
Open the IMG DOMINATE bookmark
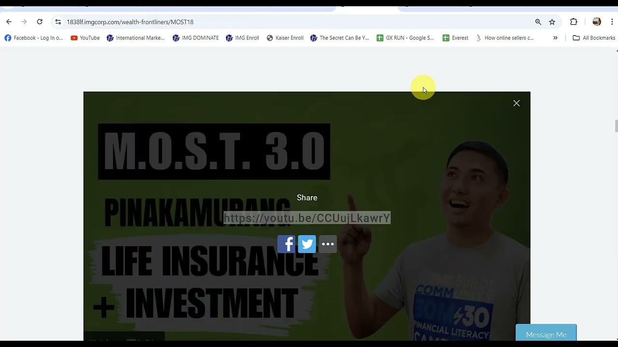196,38
